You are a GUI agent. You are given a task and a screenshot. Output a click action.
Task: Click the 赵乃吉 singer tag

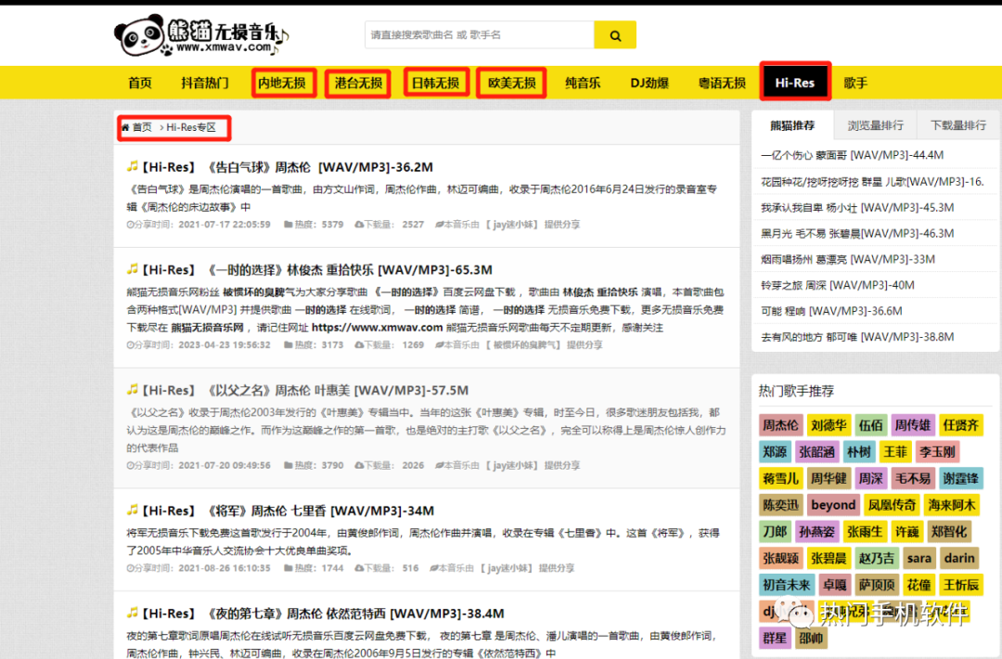(876, 558)
